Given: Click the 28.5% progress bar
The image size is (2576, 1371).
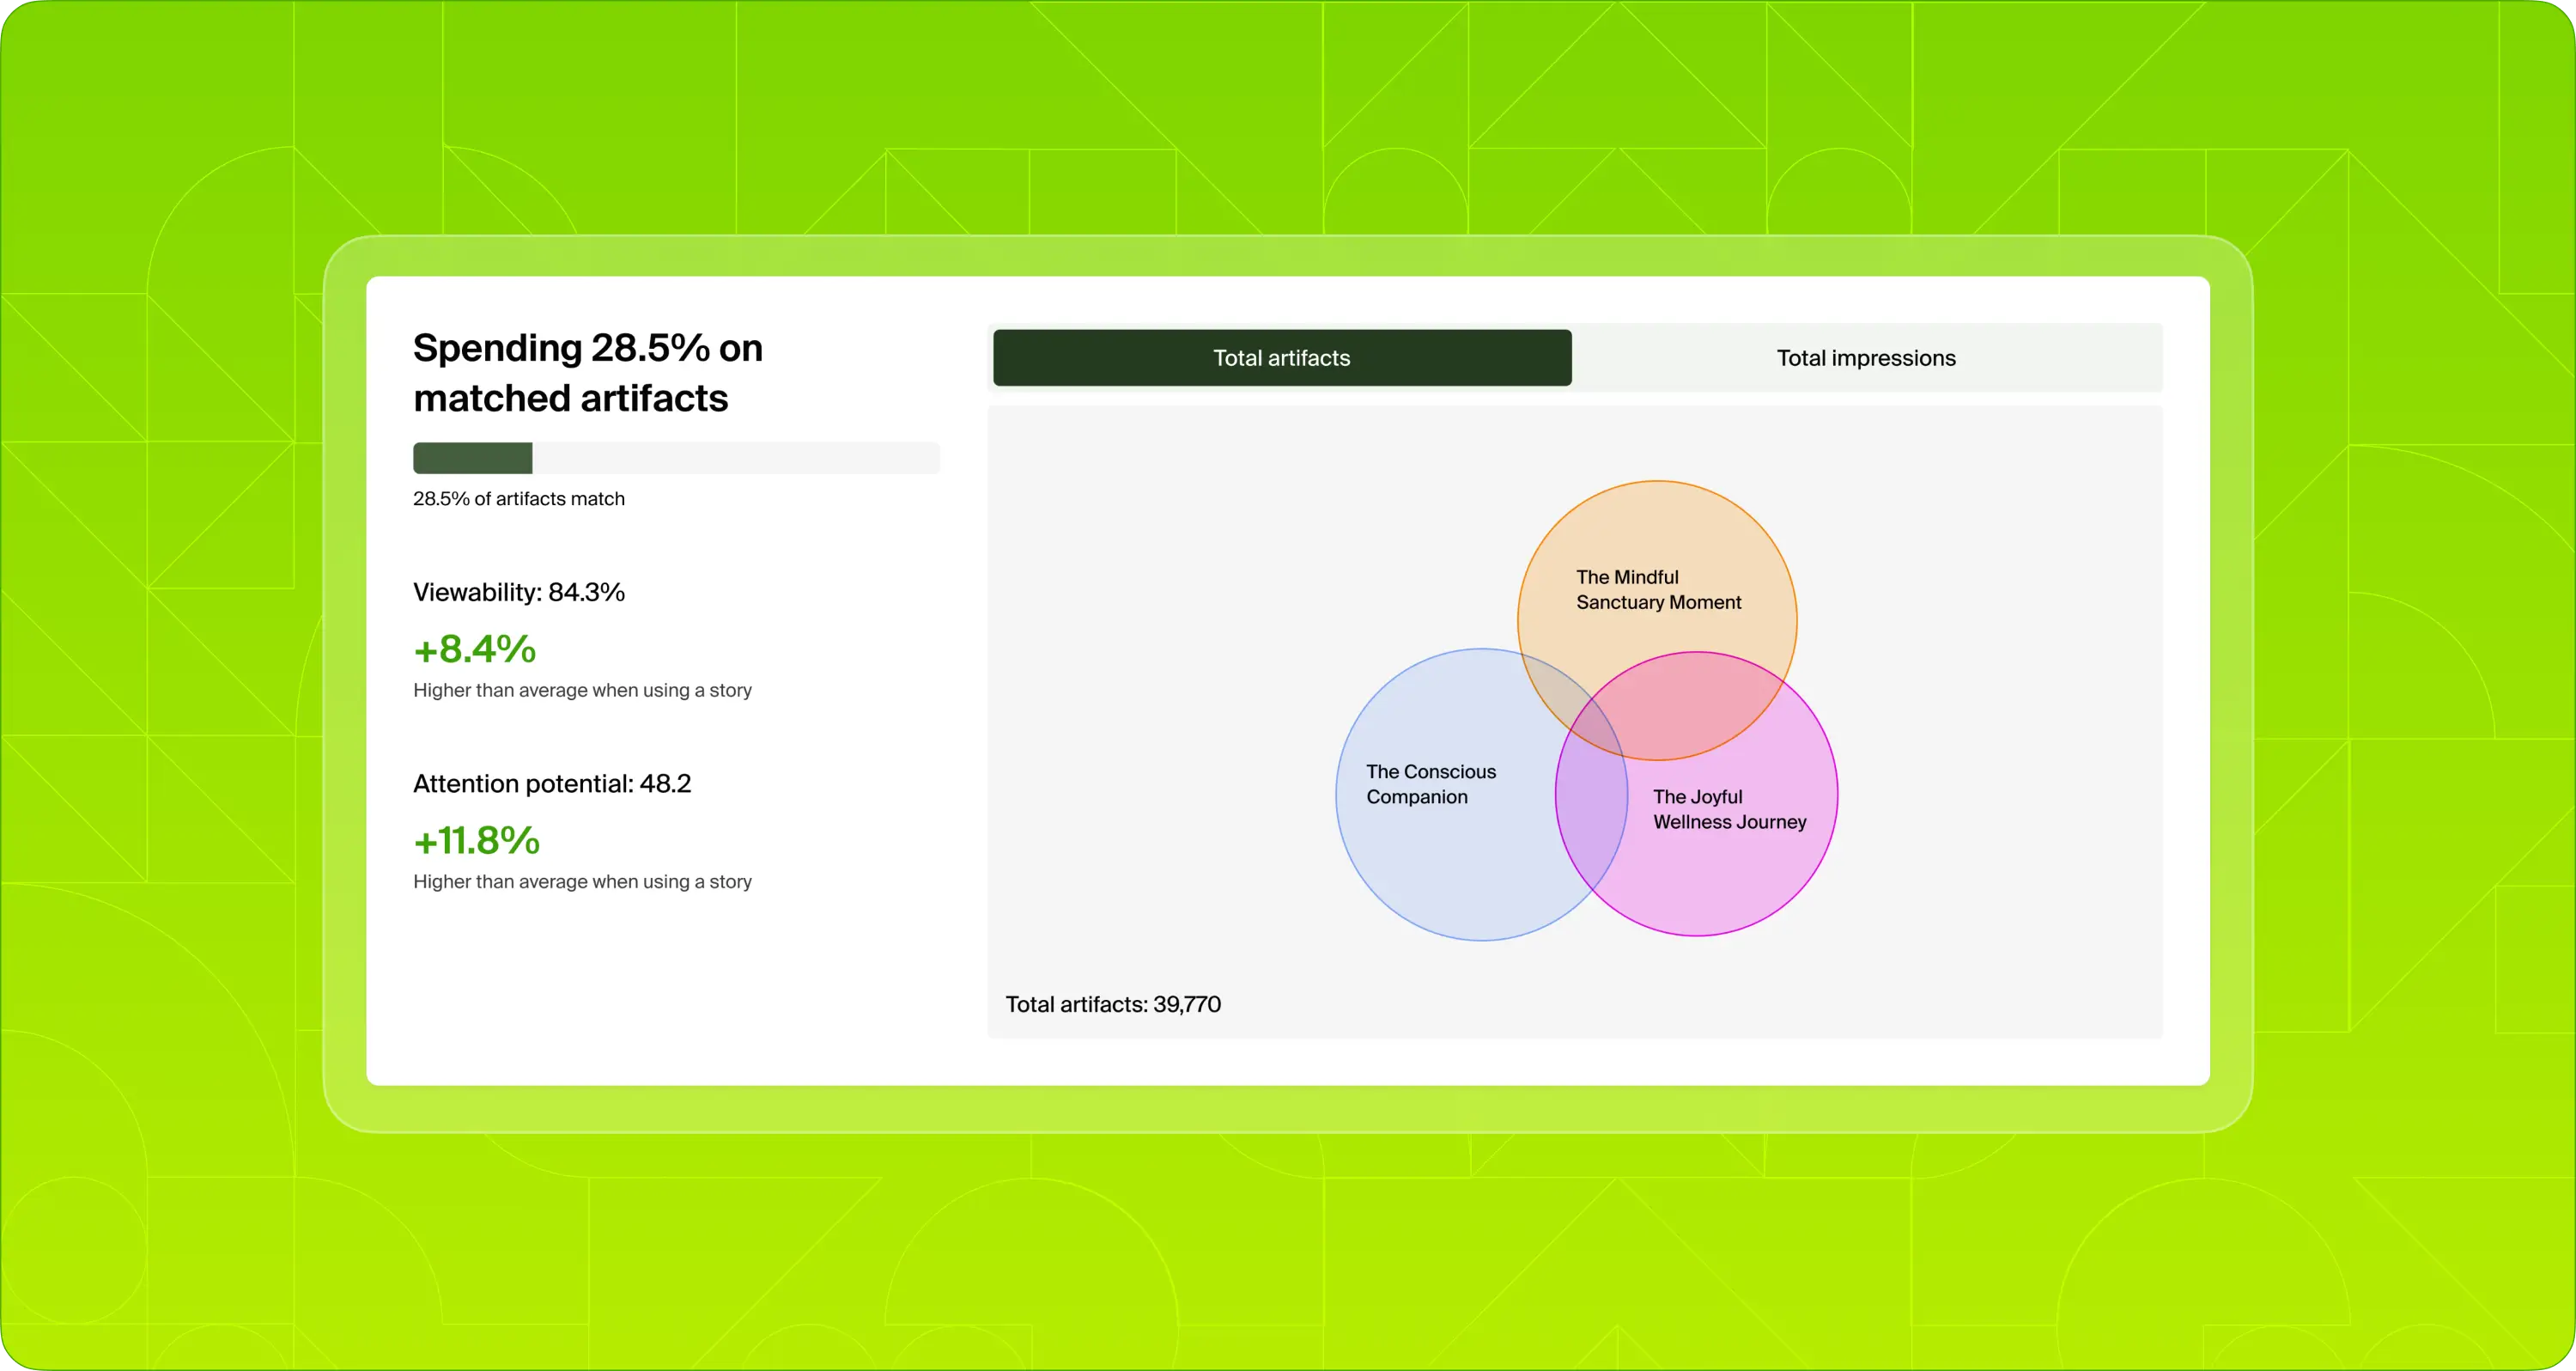Looking at the screenshot, I should pyautogui.click(x=675, y=457).
